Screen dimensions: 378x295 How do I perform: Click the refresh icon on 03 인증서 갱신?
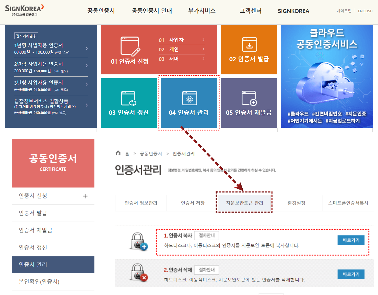[x=129, y=98]
